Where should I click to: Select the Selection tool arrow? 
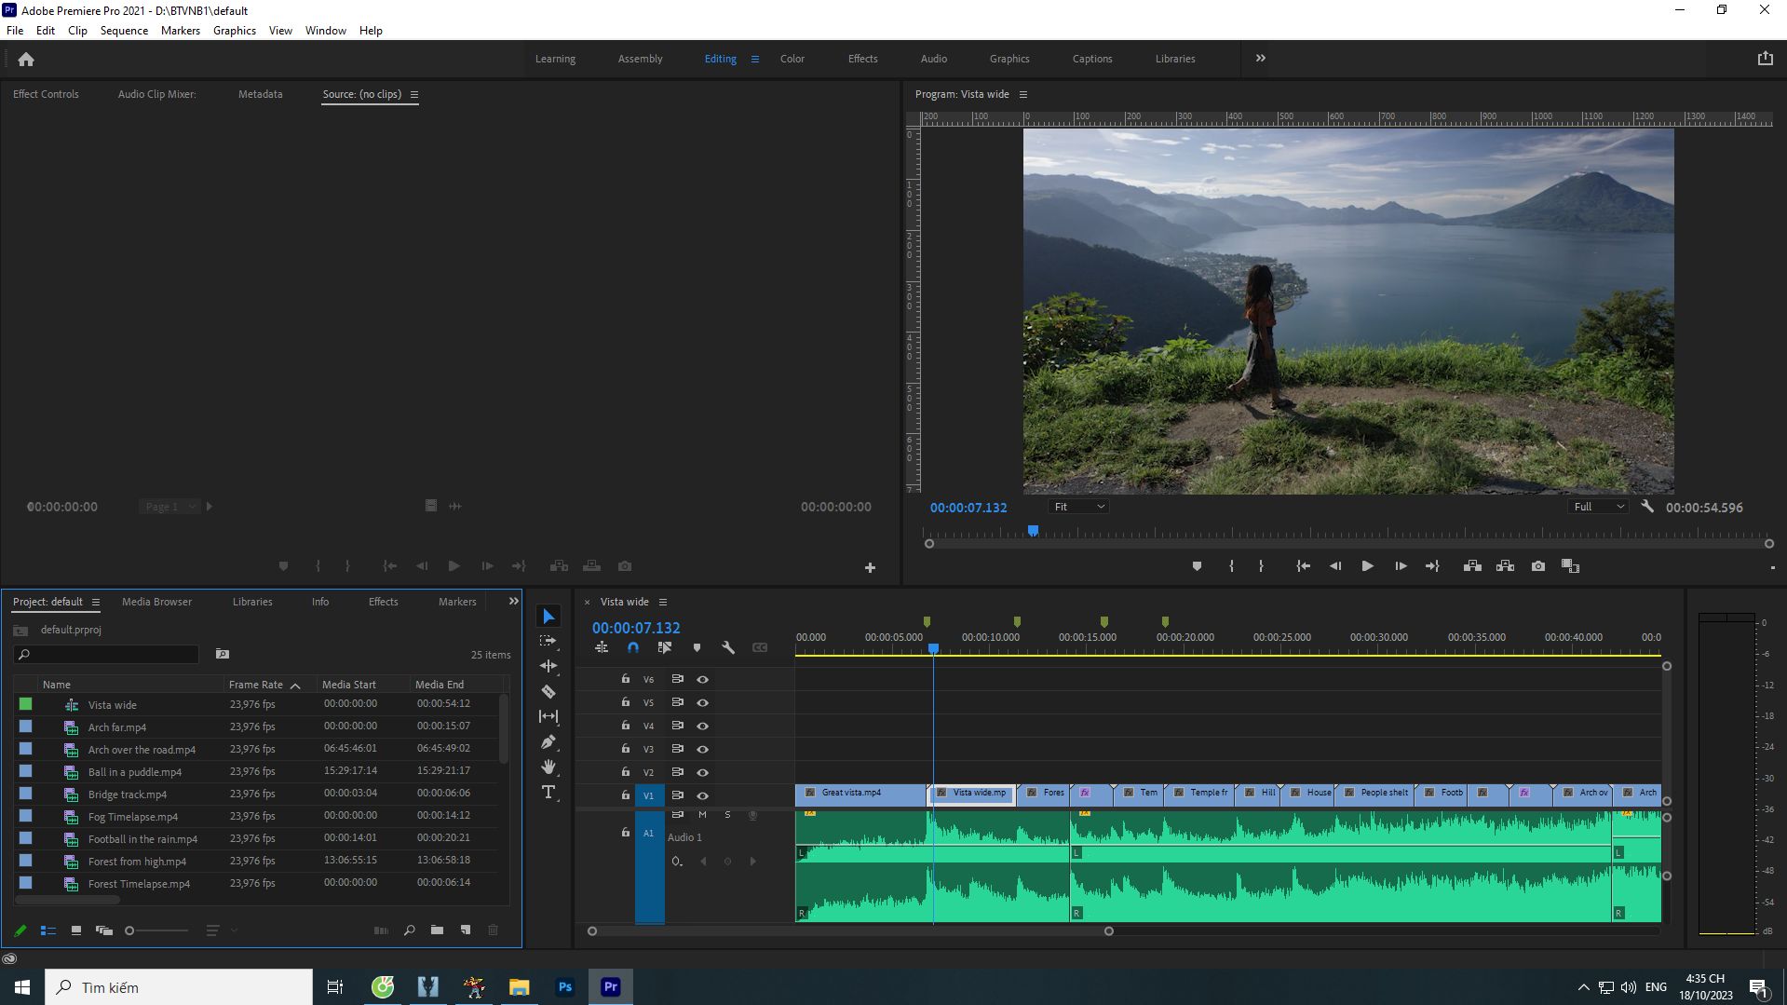[548, 617]
